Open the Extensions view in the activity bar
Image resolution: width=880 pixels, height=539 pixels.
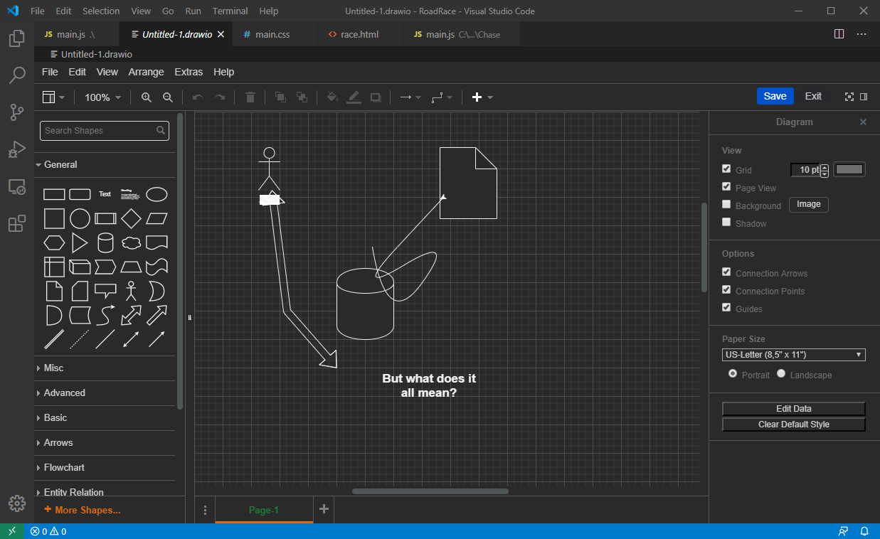pyautogui.click(x=17, y=224)
